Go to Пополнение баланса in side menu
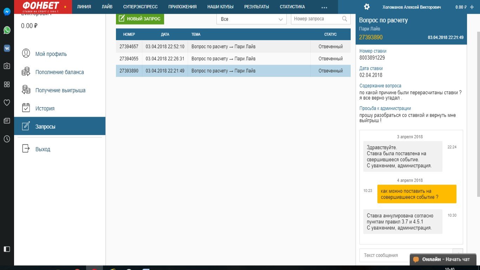The height and width of the screenshot is (270, 480). click(x=60, y=72)
